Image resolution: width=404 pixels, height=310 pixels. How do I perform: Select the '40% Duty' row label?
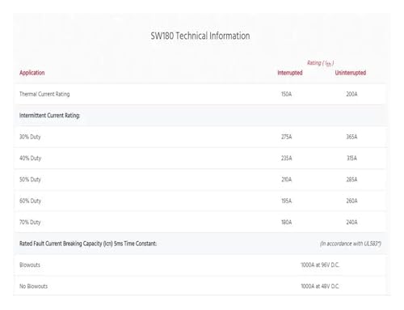[30, 158]
